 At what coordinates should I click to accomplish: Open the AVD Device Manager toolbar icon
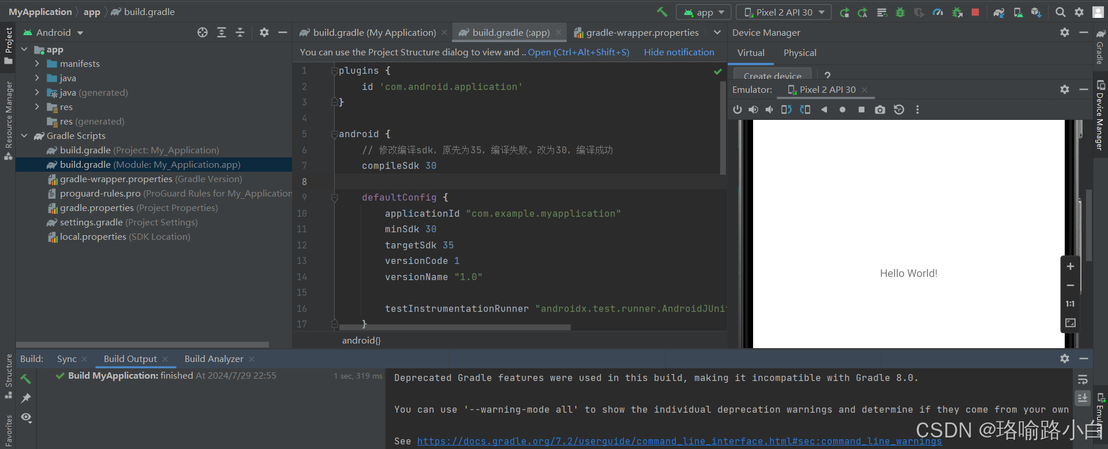tap(1018, 12)
